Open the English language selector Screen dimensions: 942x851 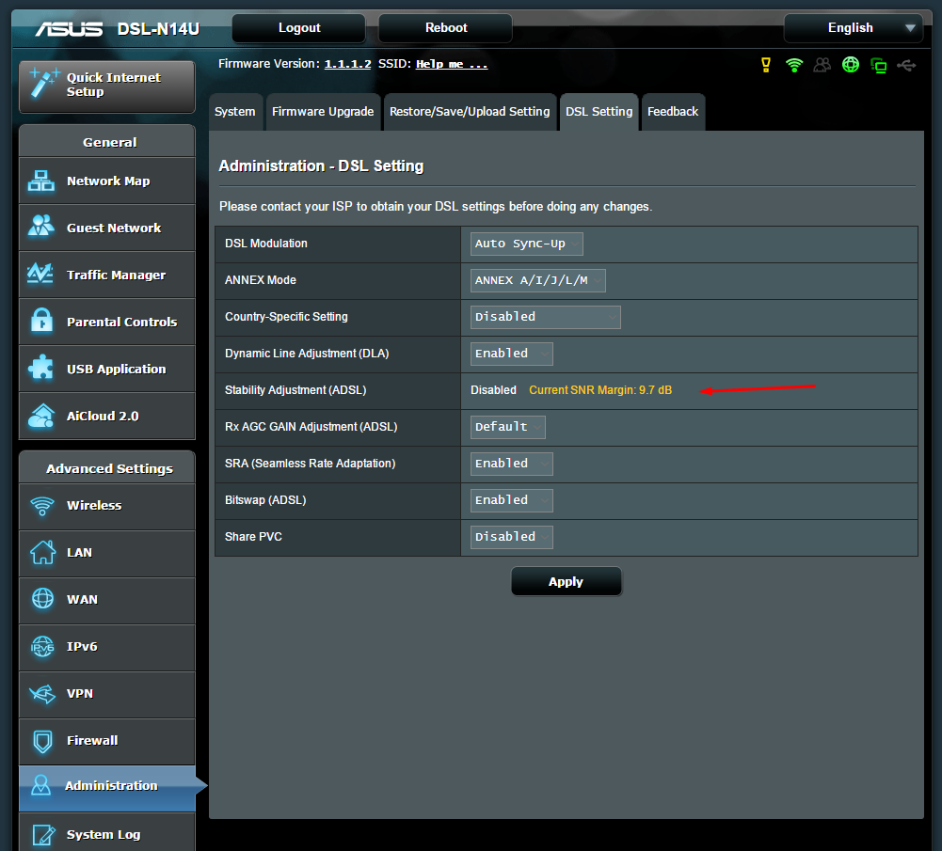point(854,27)
